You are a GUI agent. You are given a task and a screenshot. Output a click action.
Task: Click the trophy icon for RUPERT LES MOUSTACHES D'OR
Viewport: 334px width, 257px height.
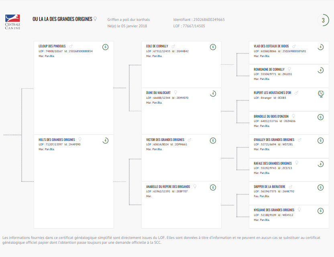click(x=321, y=94)
